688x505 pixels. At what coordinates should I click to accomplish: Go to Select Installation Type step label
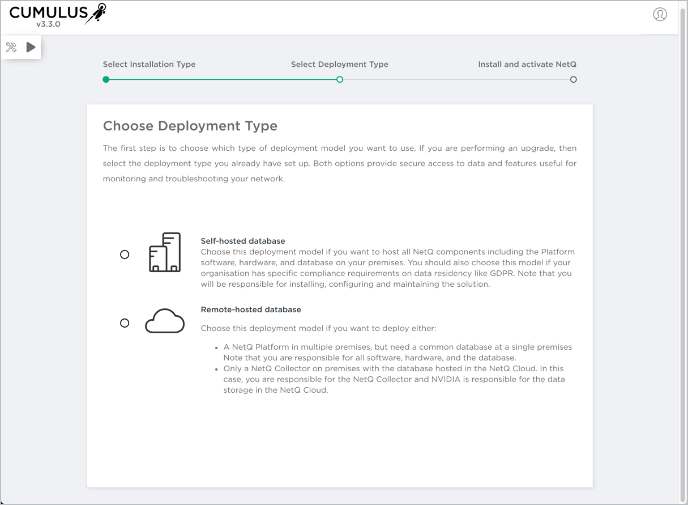click(x=149, y=65)
